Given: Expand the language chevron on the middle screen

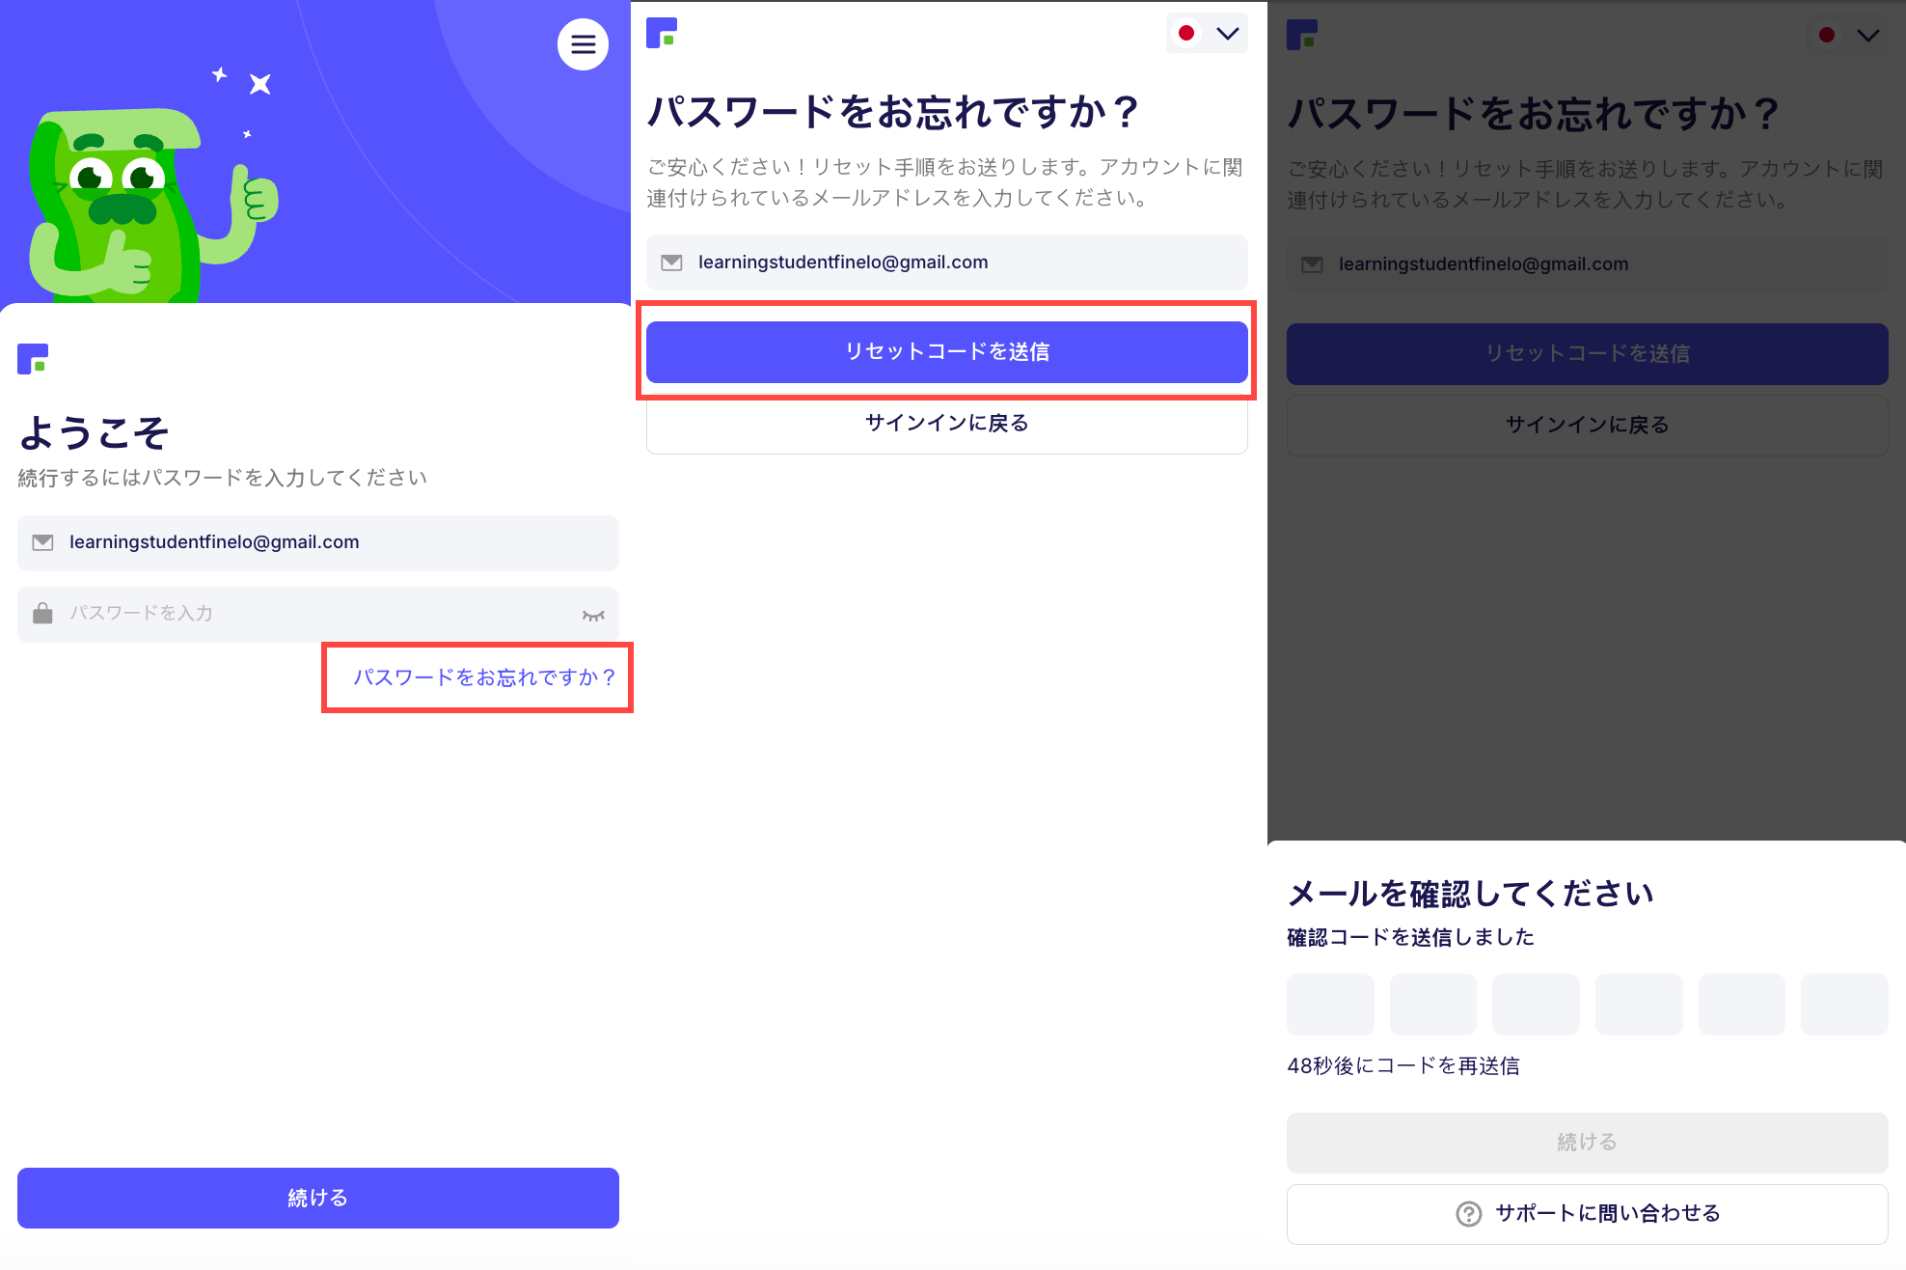Looking at the screenshot, I should point(1228,34).
